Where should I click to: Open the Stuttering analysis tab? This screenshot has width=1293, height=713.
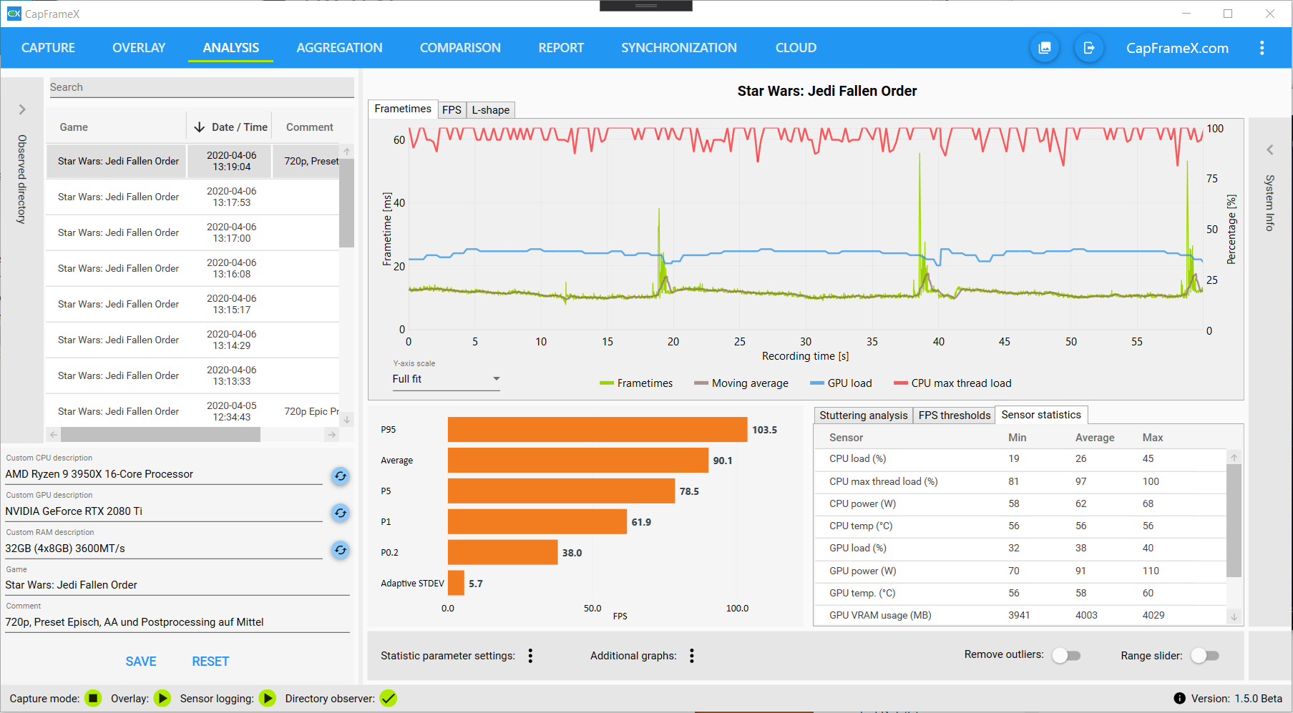[863, 415]
